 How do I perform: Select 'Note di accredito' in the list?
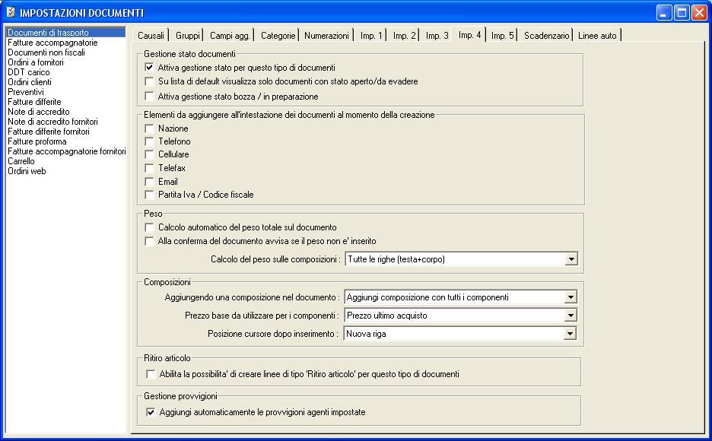66,112
